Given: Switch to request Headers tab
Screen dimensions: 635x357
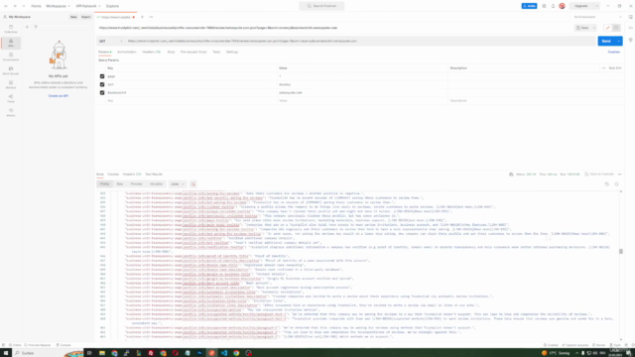Looking at the screenshot, I should click(x=152, y=52).
